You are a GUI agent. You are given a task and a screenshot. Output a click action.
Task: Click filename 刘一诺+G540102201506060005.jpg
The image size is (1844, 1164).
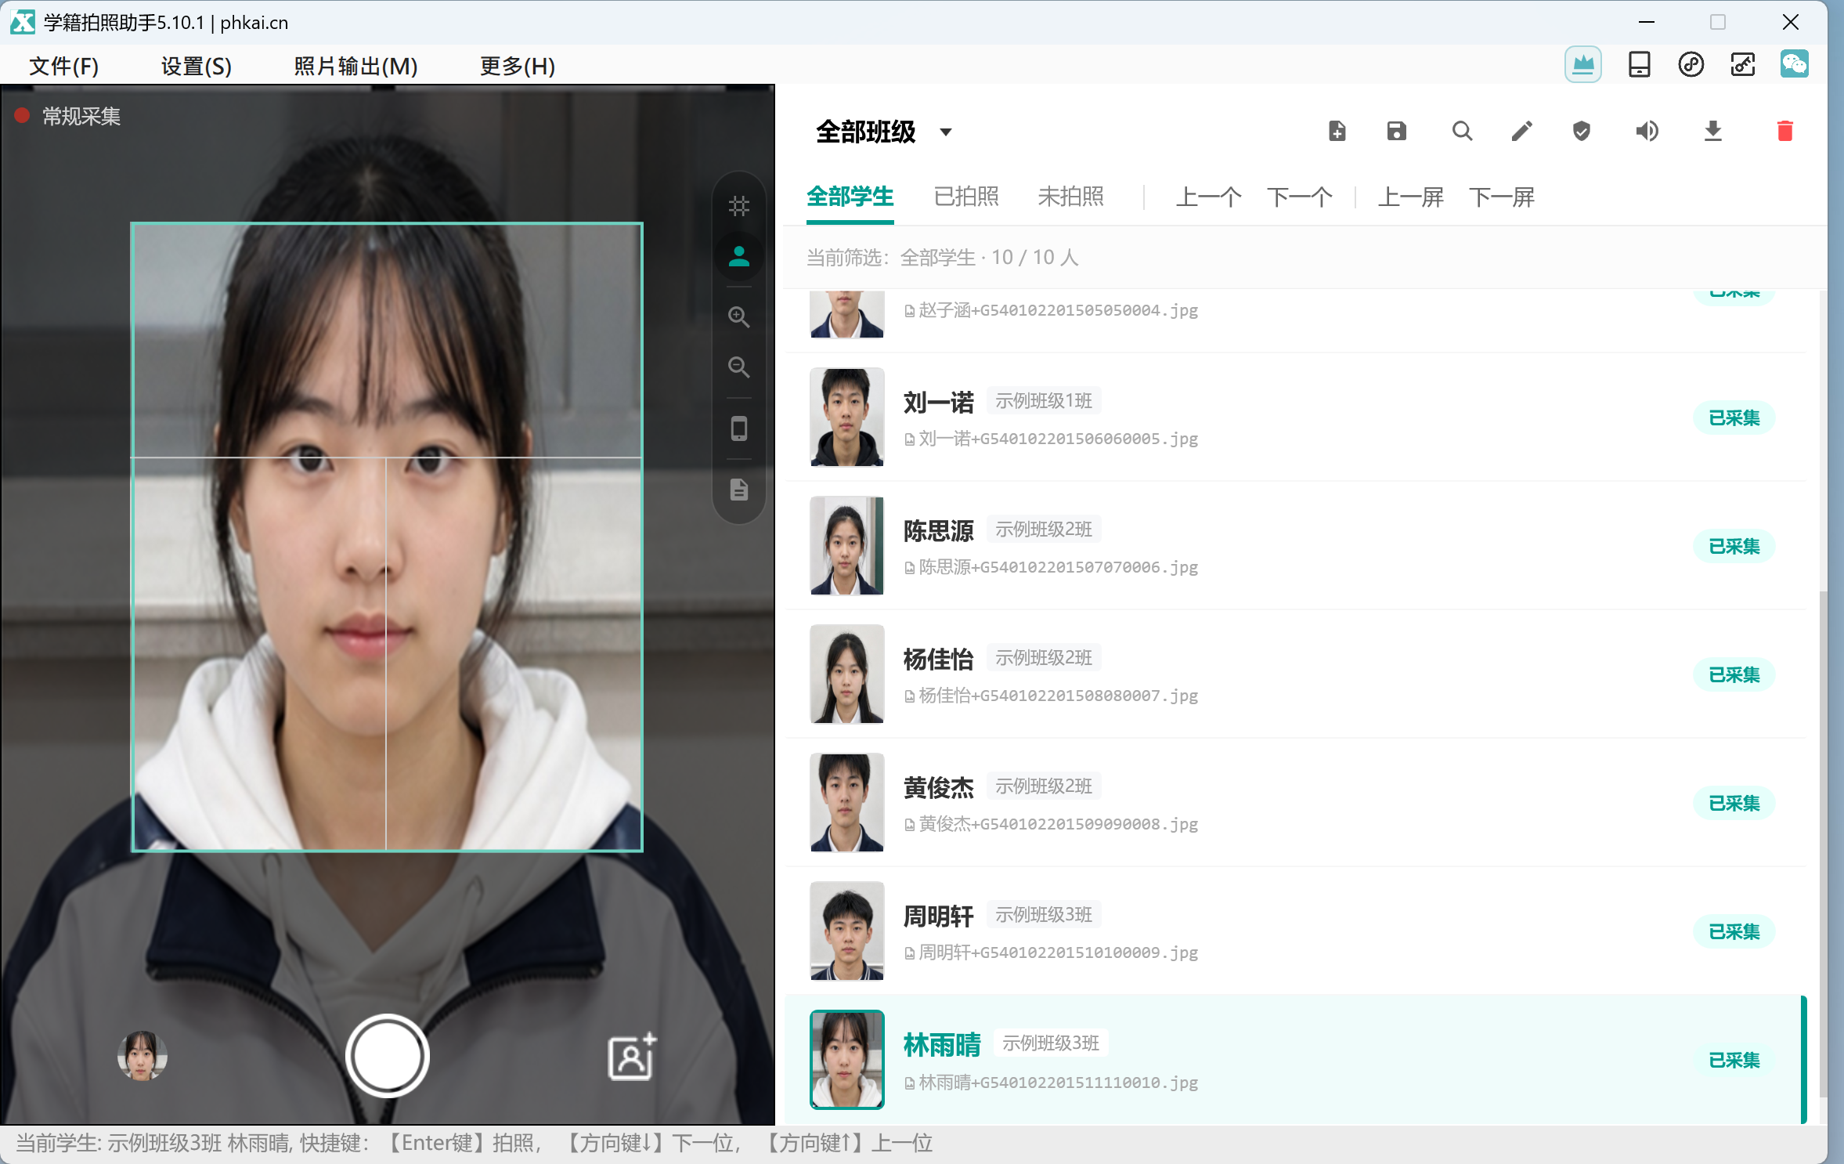point(1058,439)
